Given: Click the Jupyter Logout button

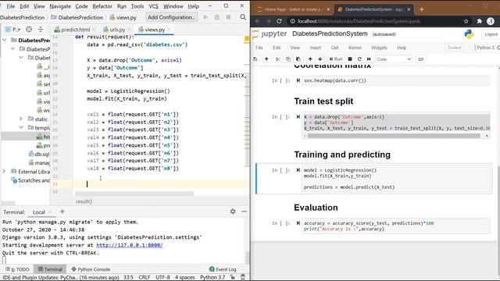Looking at the screenshot, I should click(x=491, y=34).
